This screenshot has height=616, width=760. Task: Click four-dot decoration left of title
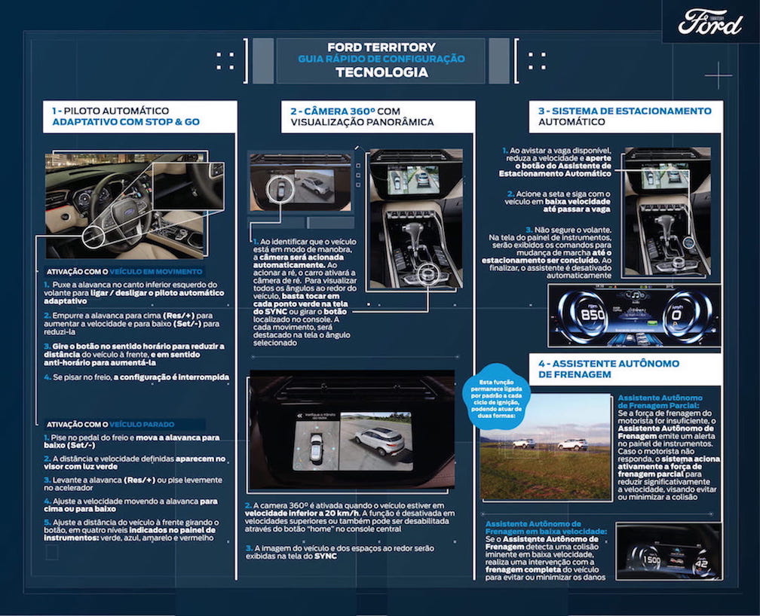pos(225,61)
